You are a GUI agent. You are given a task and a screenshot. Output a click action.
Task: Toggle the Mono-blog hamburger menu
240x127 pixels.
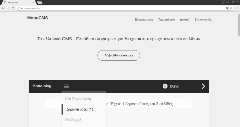tap(66, 86)
